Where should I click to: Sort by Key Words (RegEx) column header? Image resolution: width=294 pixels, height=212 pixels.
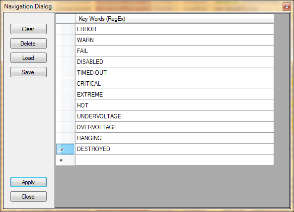point(174,18)
